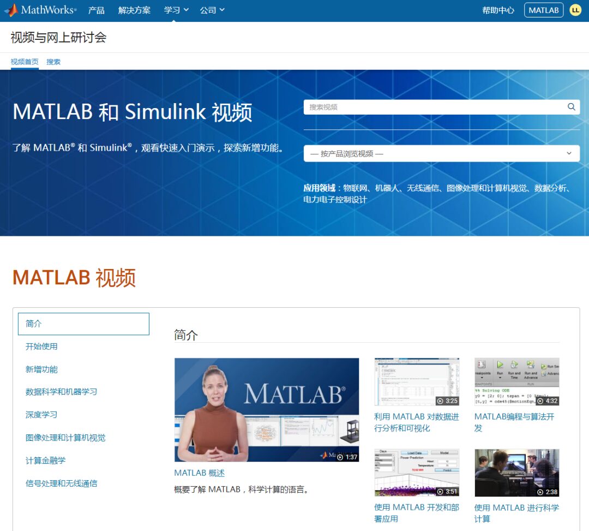Open the 2:38 scientific computing video thumbnail
This screenshot has width=589, height=531.
517,473
